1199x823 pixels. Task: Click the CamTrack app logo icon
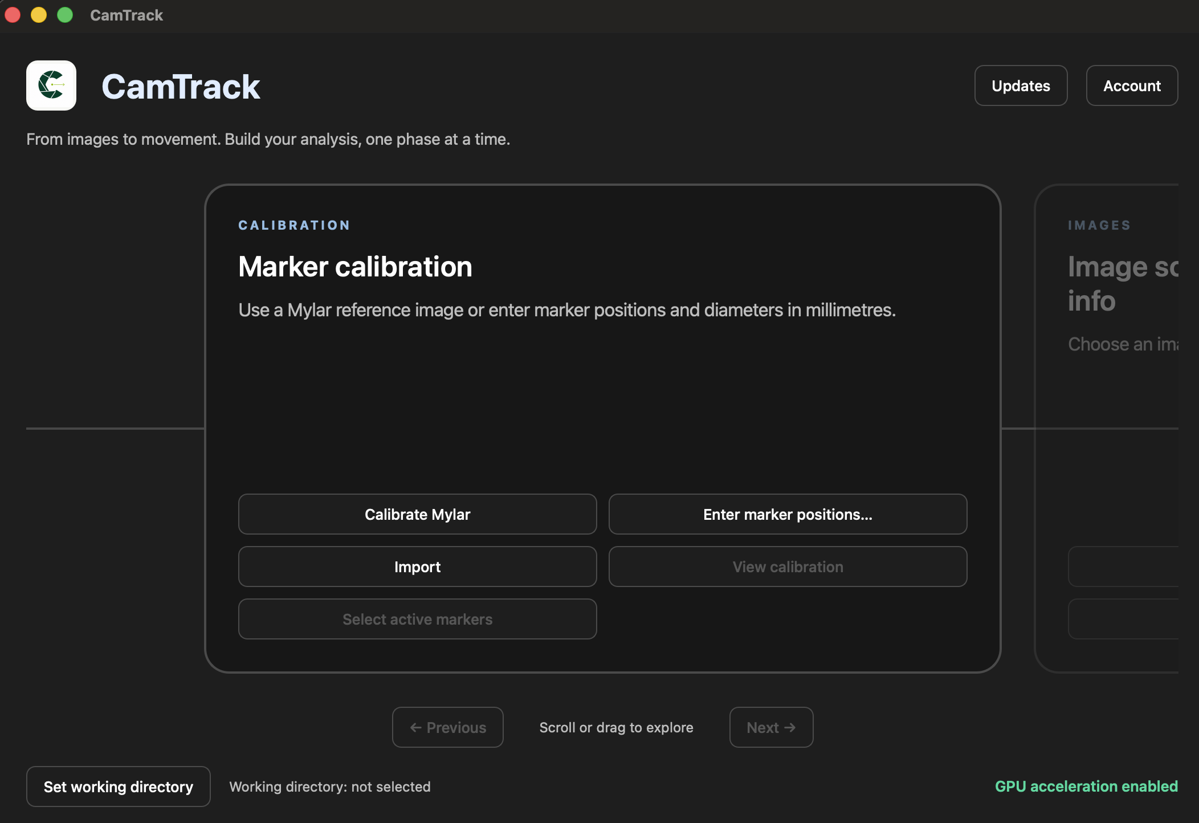tap(51, 85)
